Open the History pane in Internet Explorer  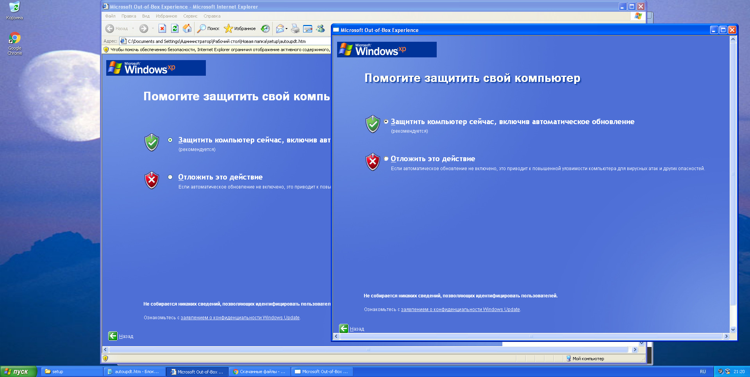point(265,28)
